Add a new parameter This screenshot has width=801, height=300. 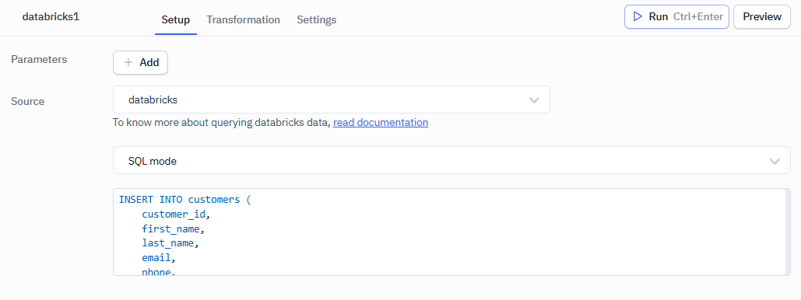point(140,63)
